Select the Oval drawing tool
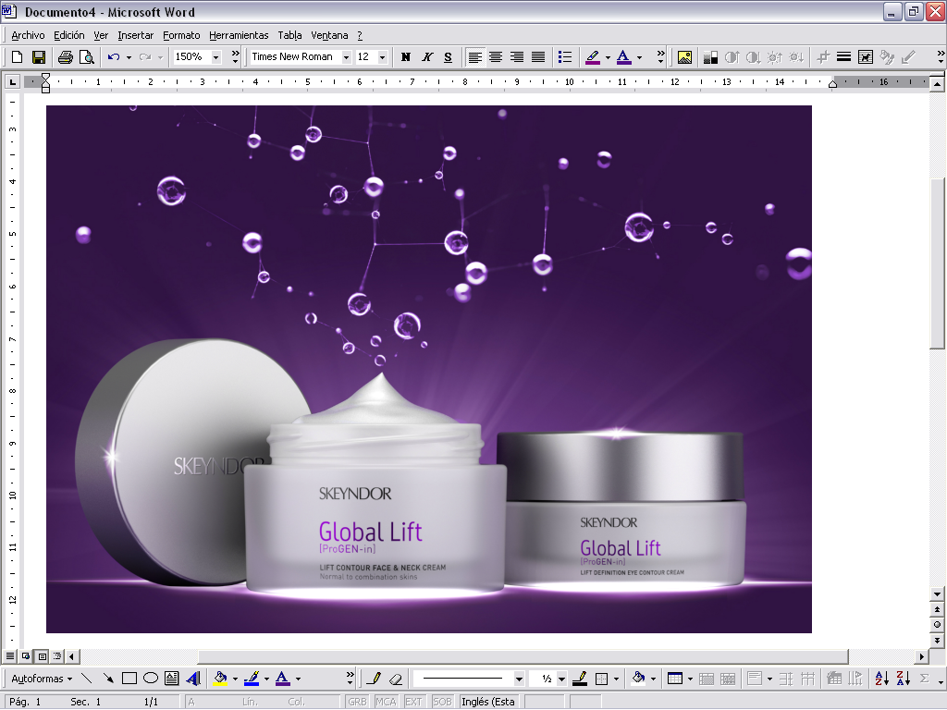Viewport: 947px width, 710px height. click(x=151, y=678)
